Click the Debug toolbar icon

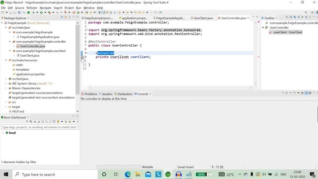33,12
